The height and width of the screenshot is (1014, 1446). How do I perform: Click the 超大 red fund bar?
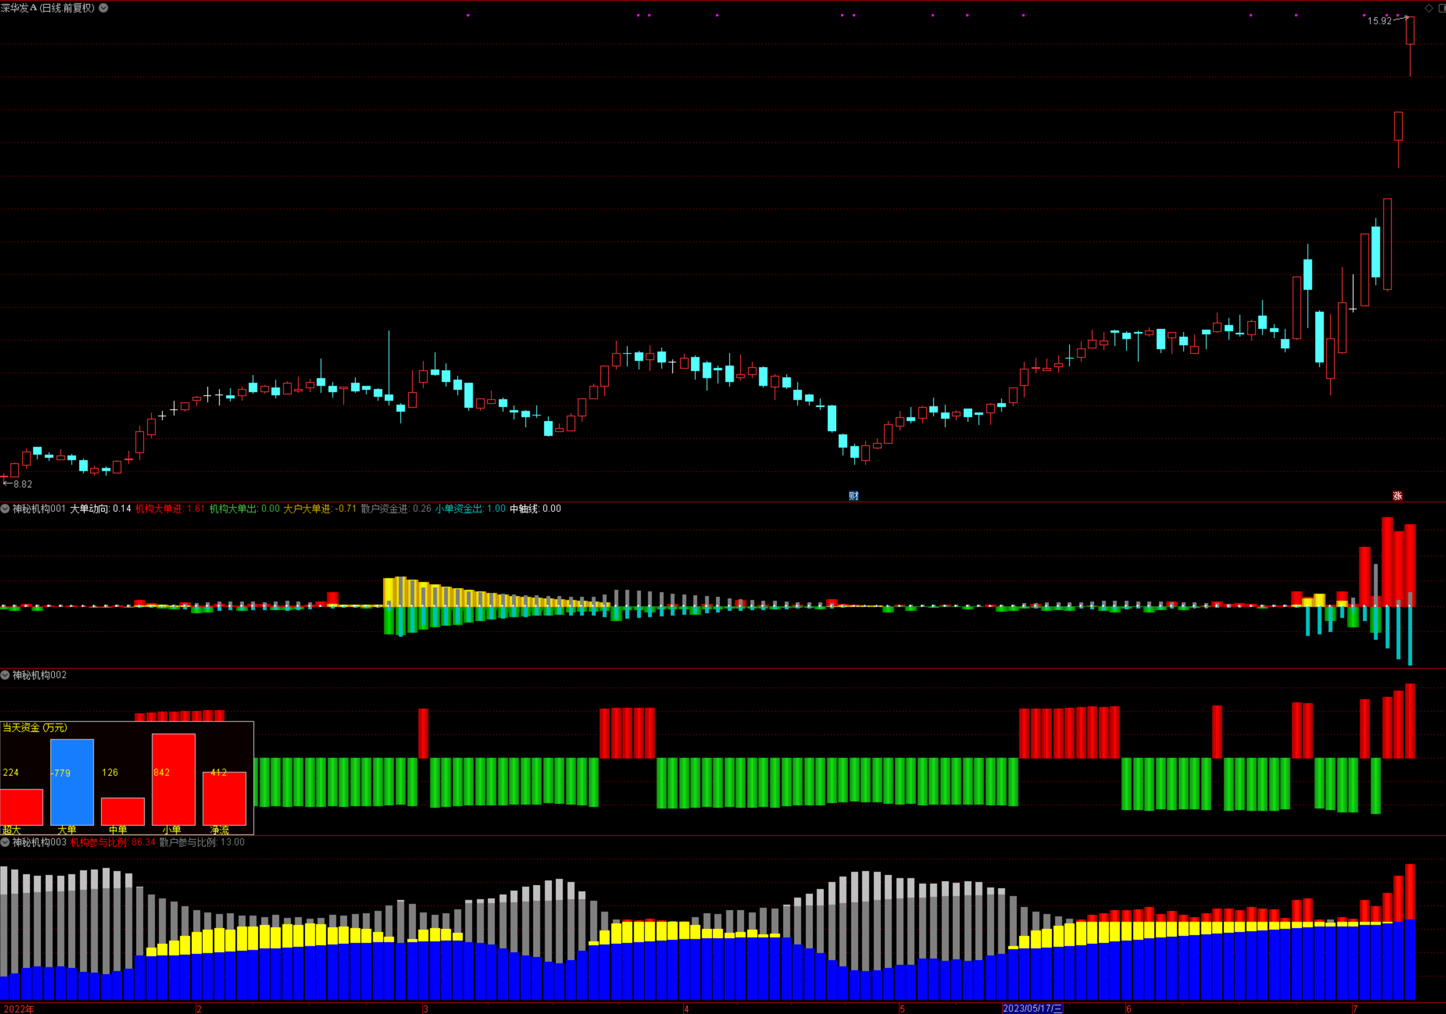pyautogui.click(x=21, y=807)
